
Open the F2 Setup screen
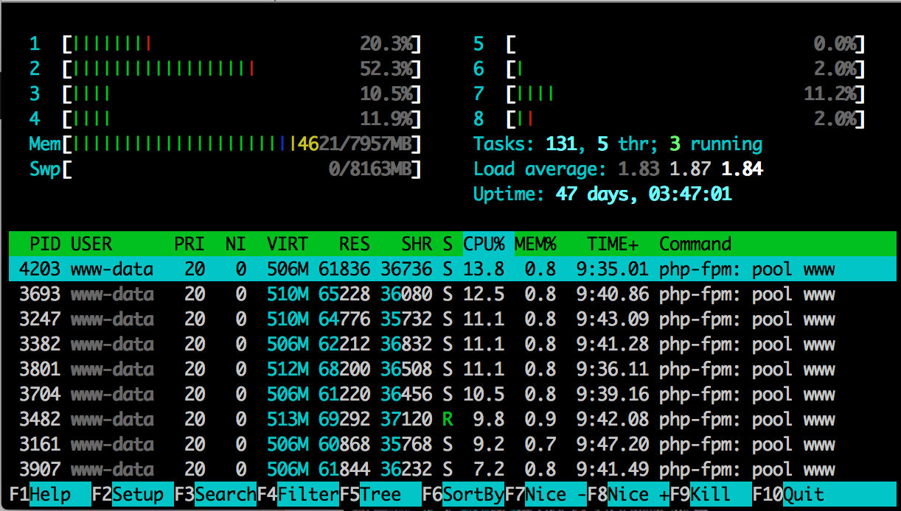click(x=133, y=494)
